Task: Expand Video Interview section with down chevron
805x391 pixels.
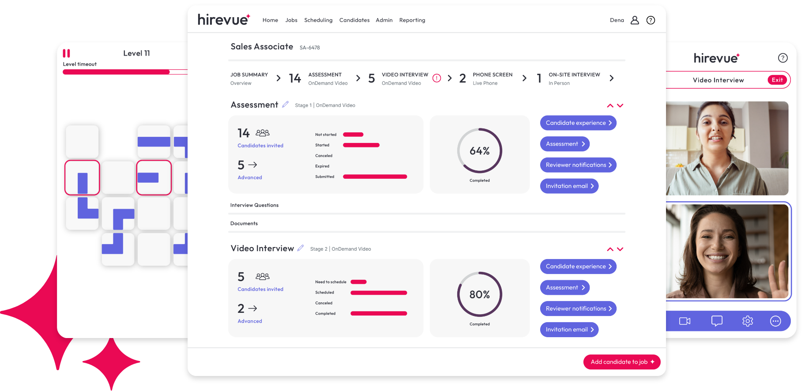Action: (x=620, y=249)
